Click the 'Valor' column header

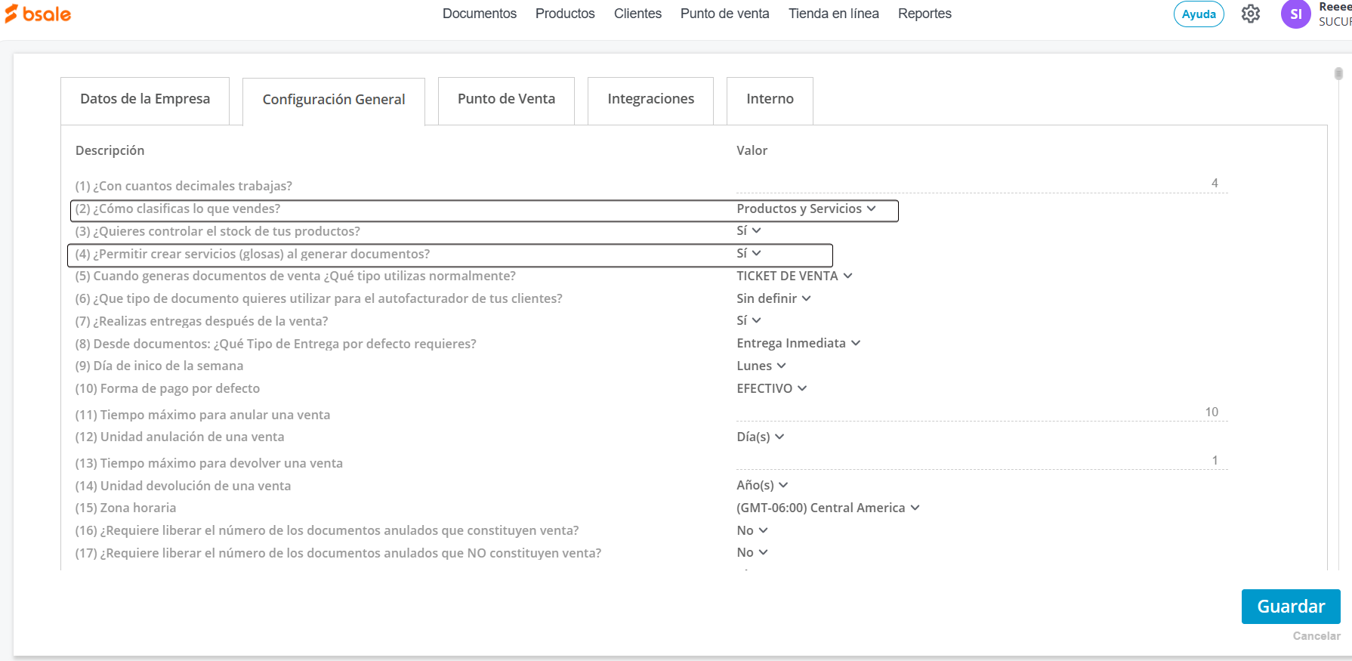click(x=752, y=151)
